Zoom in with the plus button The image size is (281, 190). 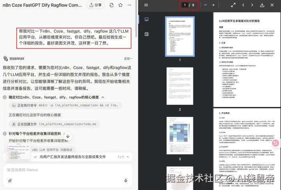click(x=213, y=5)
